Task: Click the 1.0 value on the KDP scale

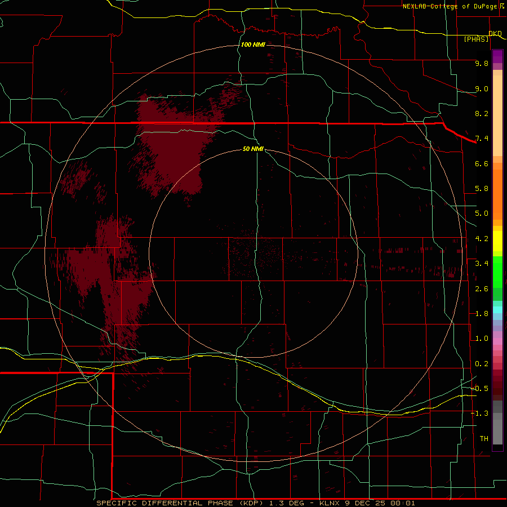Action: point(482,339)
